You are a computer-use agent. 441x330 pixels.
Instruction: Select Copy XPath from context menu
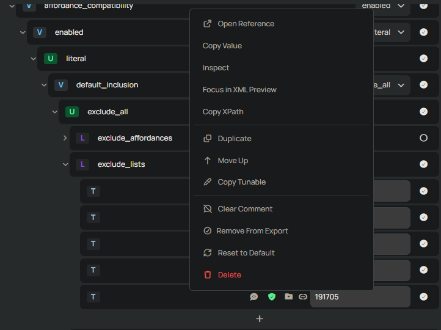pos(223,112)
